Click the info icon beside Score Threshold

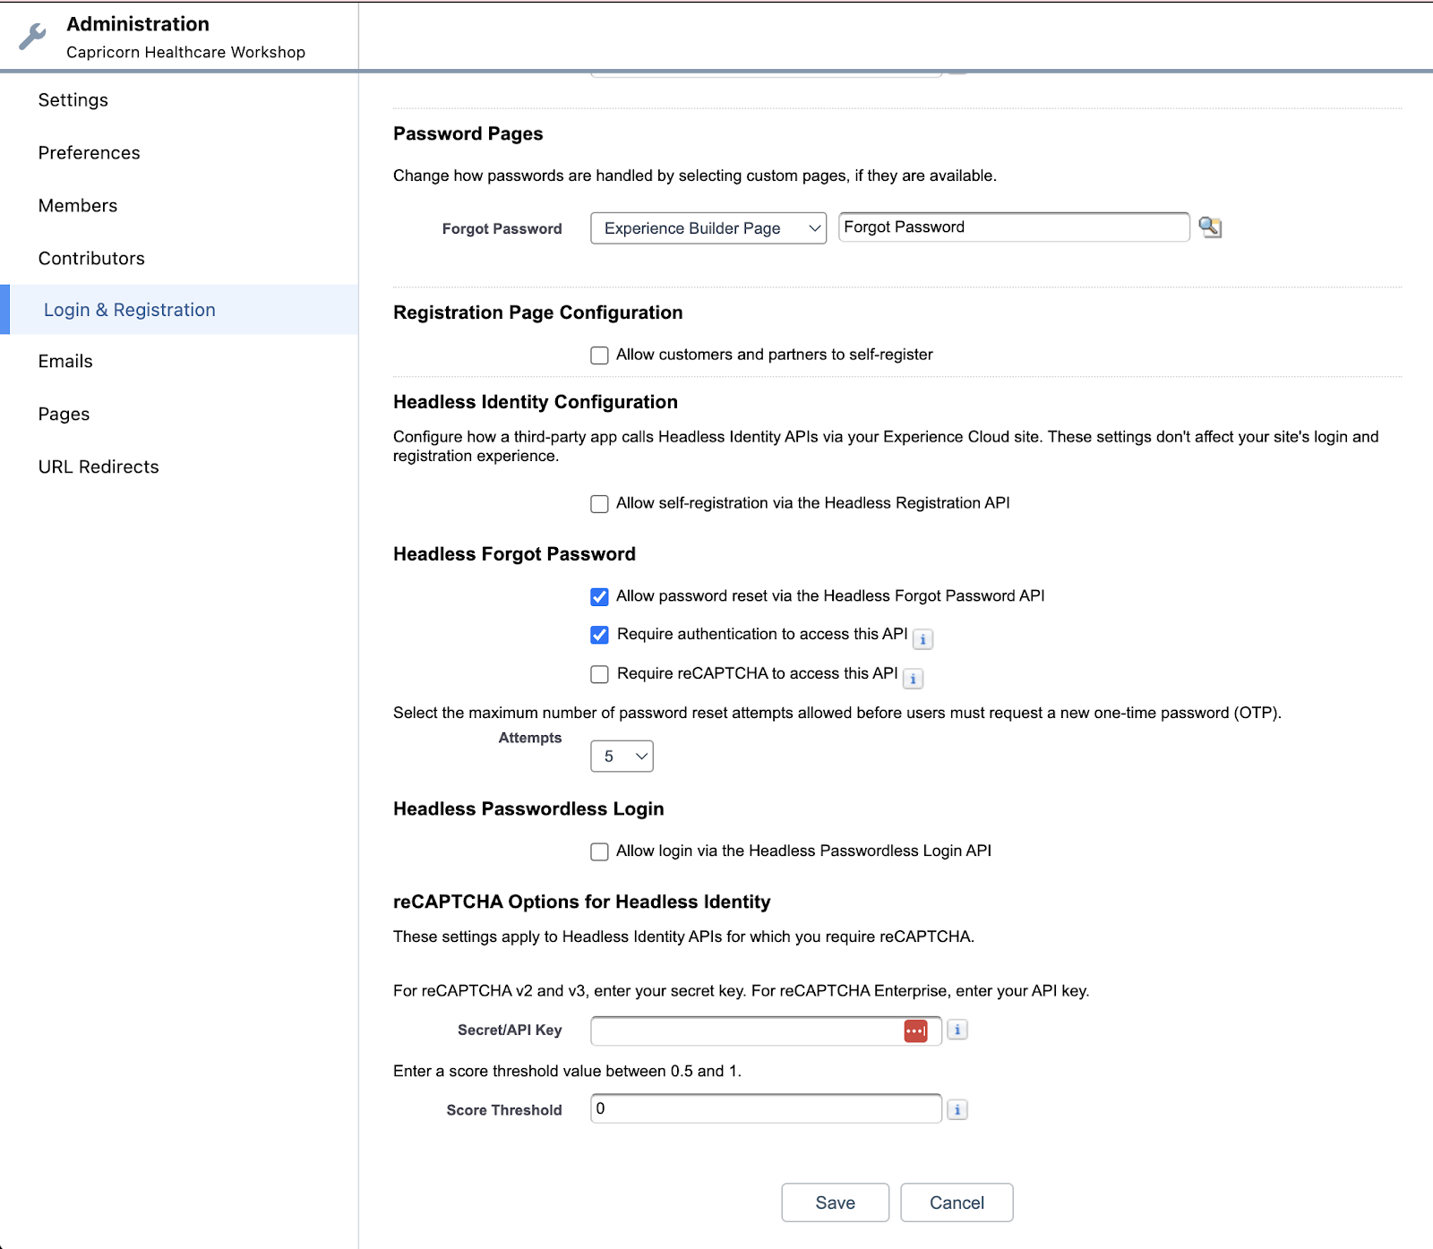(957, 1109)
